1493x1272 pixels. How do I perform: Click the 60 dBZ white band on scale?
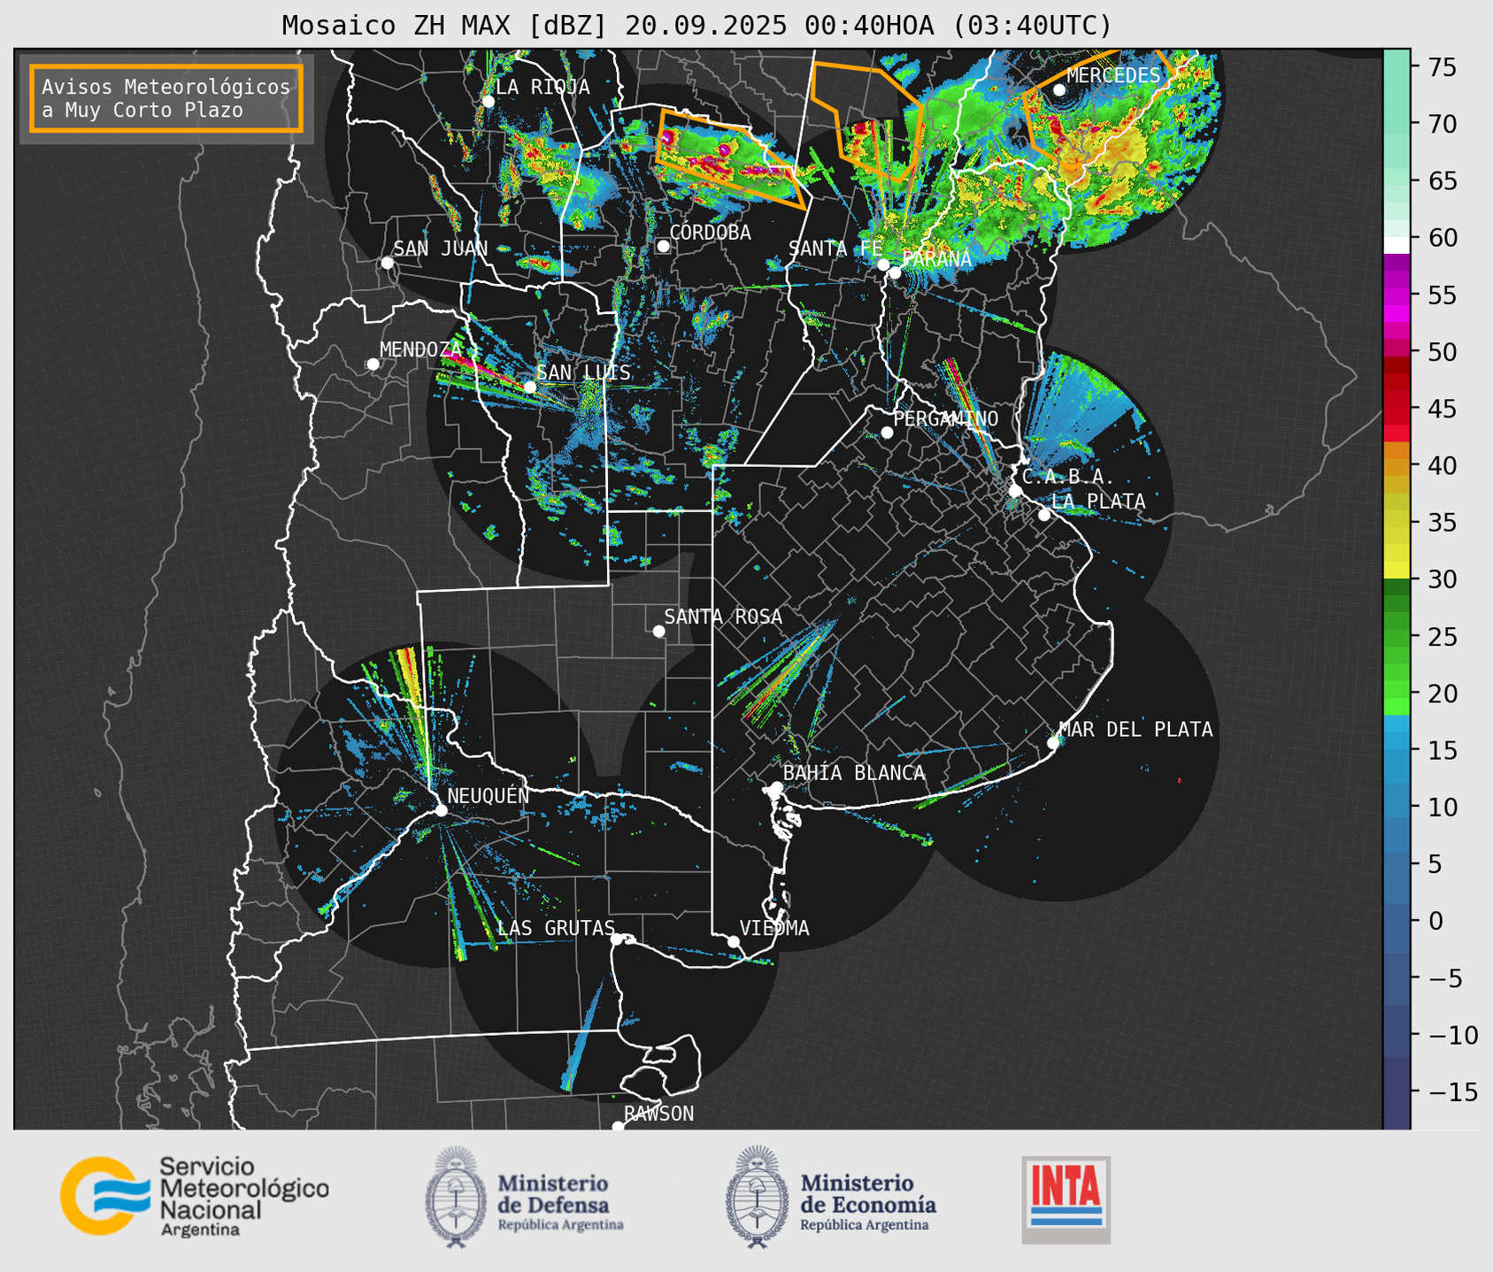[1397, 244]
